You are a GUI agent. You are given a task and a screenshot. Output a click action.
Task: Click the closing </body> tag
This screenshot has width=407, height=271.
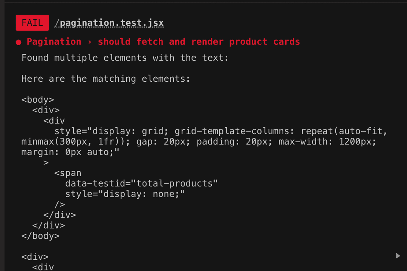(40, 236)
